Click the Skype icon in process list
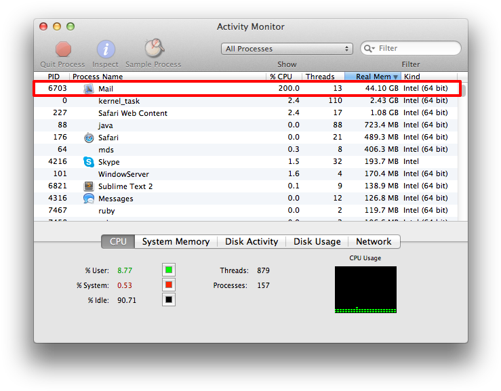 tap(89, 162)
